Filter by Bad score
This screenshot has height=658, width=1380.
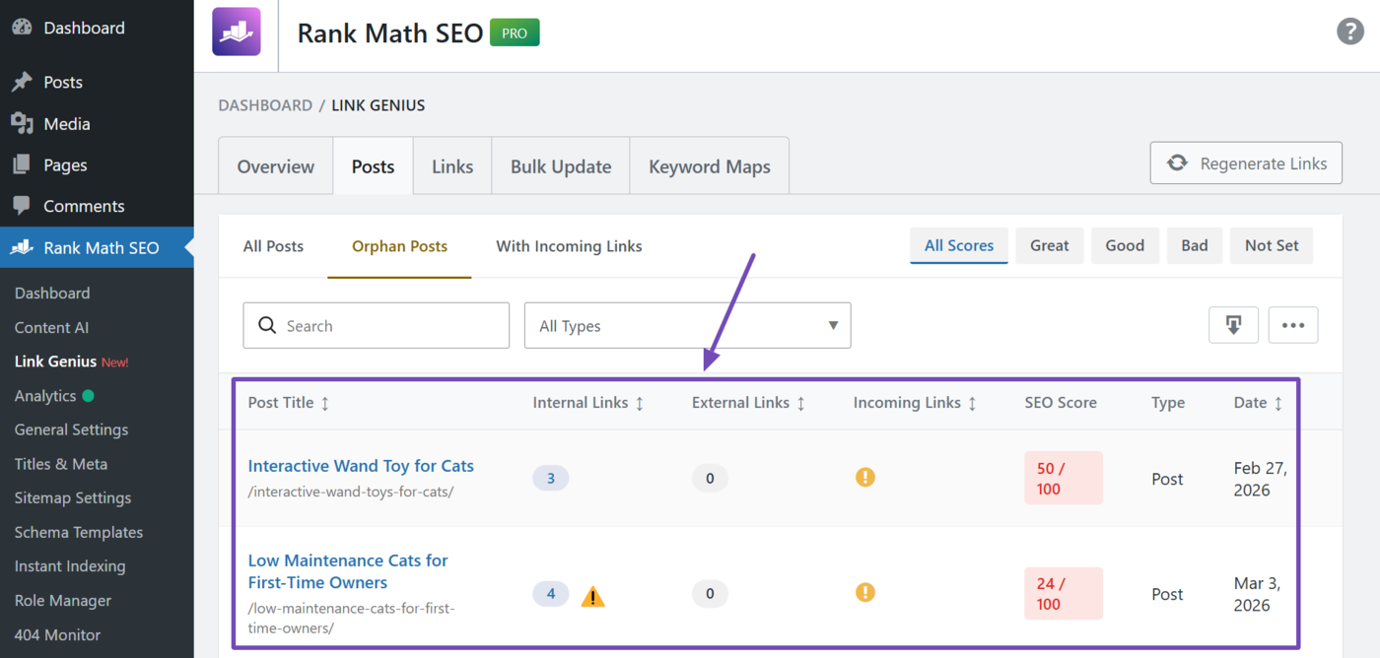(x=1195, y=246)
